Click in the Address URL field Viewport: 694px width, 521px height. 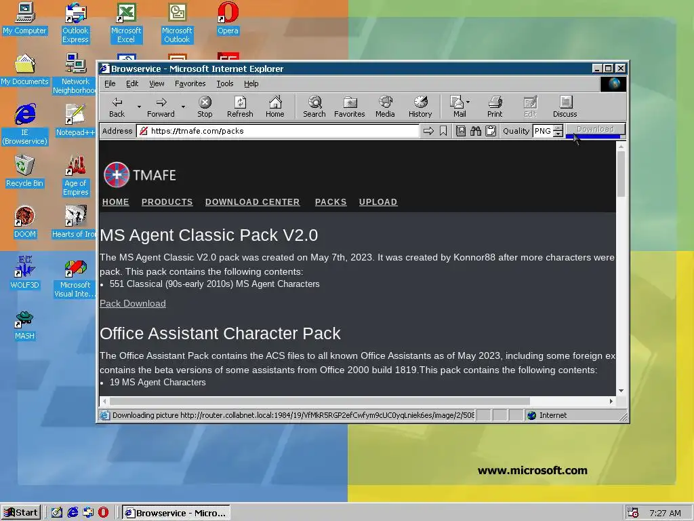278,131
